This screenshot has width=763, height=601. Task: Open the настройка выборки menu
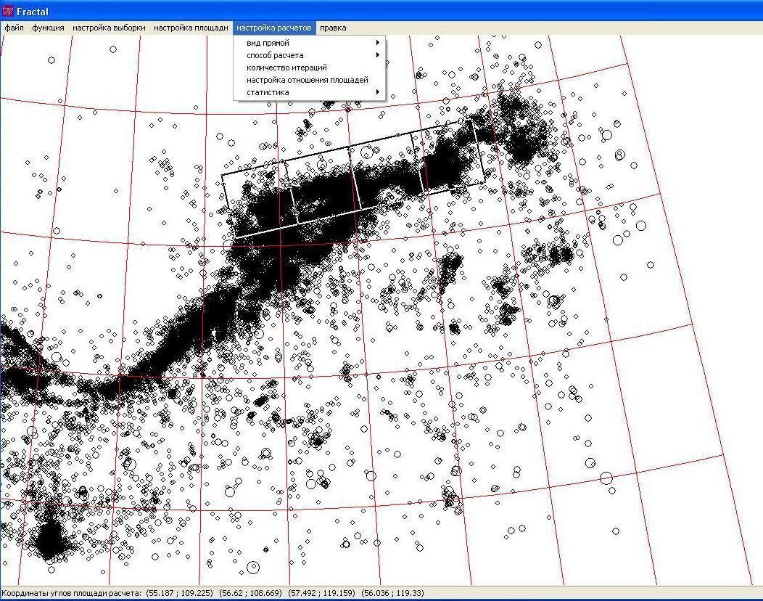click(109, 28)
